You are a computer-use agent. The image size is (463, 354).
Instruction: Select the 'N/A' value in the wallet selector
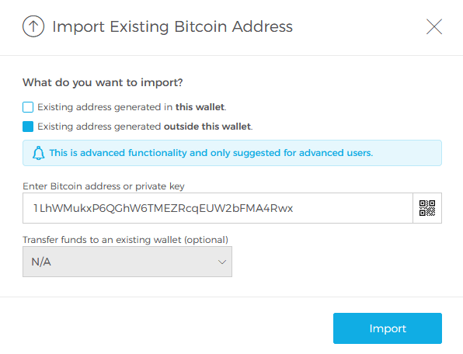tap(41, 262)
